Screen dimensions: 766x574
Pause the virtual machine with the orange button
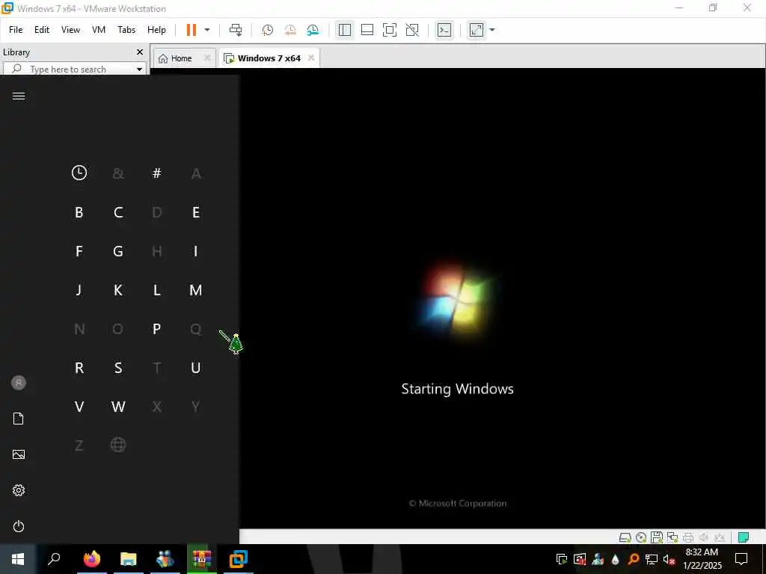(x=191, y=30)
